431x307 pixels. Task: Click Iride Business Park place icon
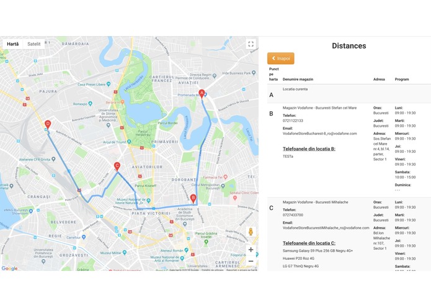(x=254, y=73)
